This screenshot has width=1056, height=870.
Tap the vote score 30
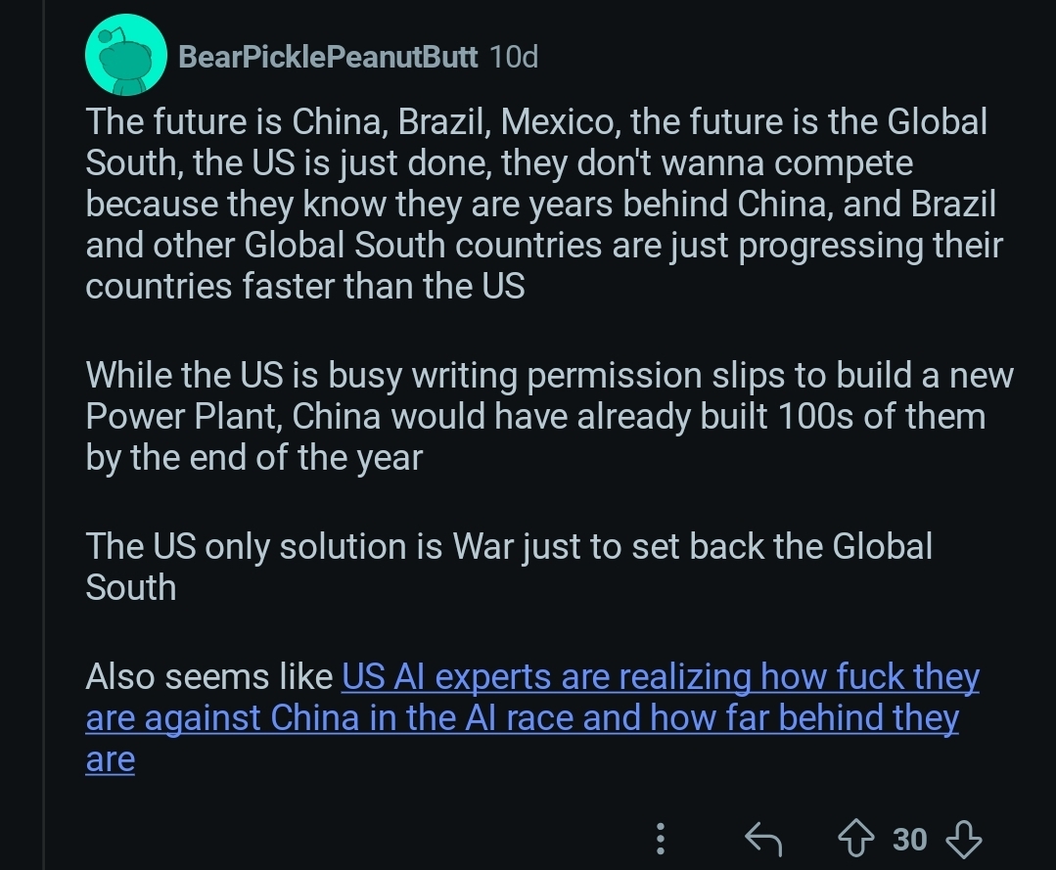click(x=910, y=840)
